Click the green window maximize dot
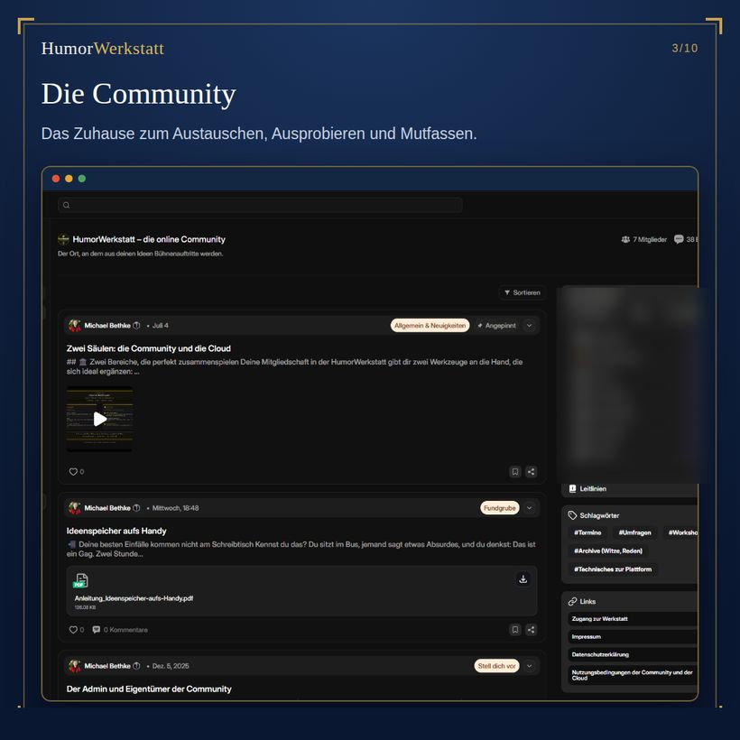The image size is (740, 740). 81,179
